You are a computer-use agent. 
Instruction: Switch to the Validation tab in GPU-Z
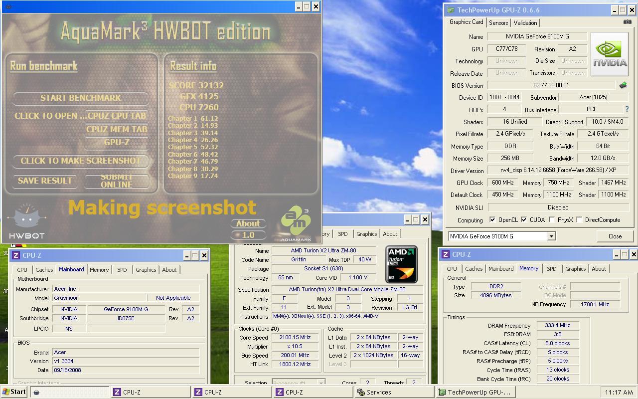tap(525, 23)
